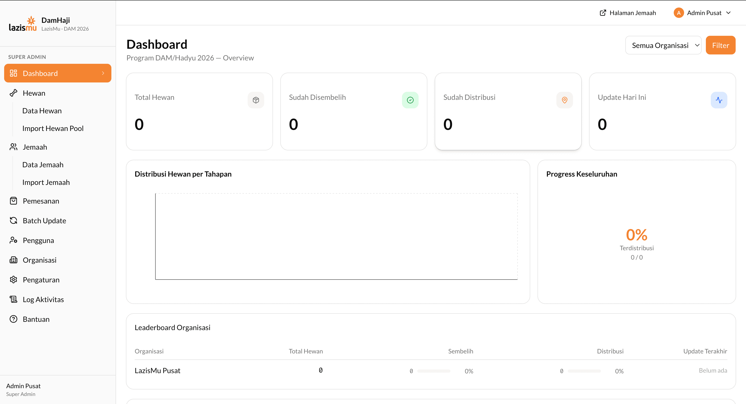Click the Batch Update refresh icon

pyautogui.click(x=13, y=221)
